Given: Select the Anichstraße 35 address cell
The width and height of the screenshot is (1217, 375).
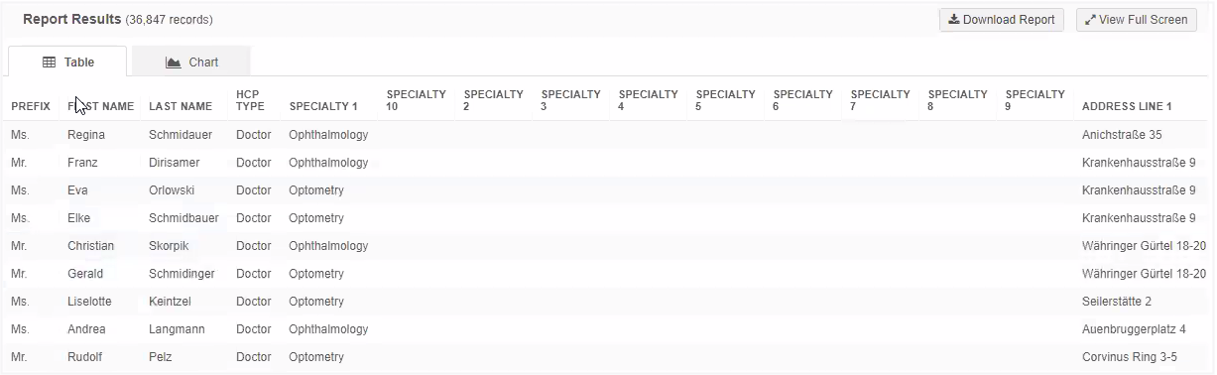Looking at the screenshot, I should tap(1122, 135).
